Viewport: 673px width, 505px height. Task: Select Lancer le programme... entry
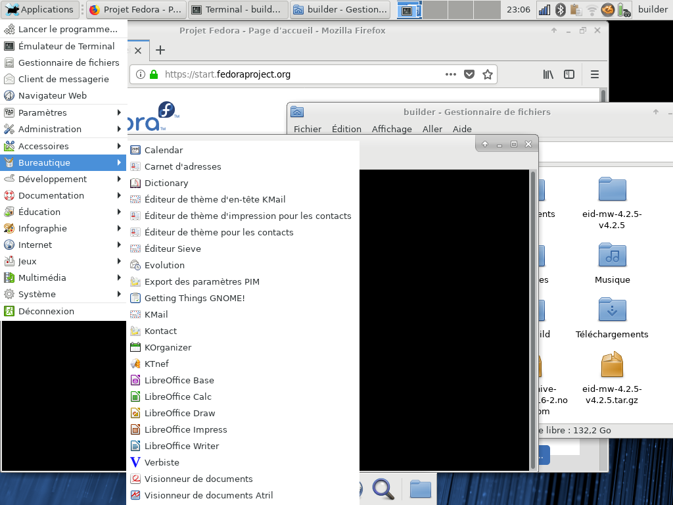pyautogui.click(x=64, y=29)
